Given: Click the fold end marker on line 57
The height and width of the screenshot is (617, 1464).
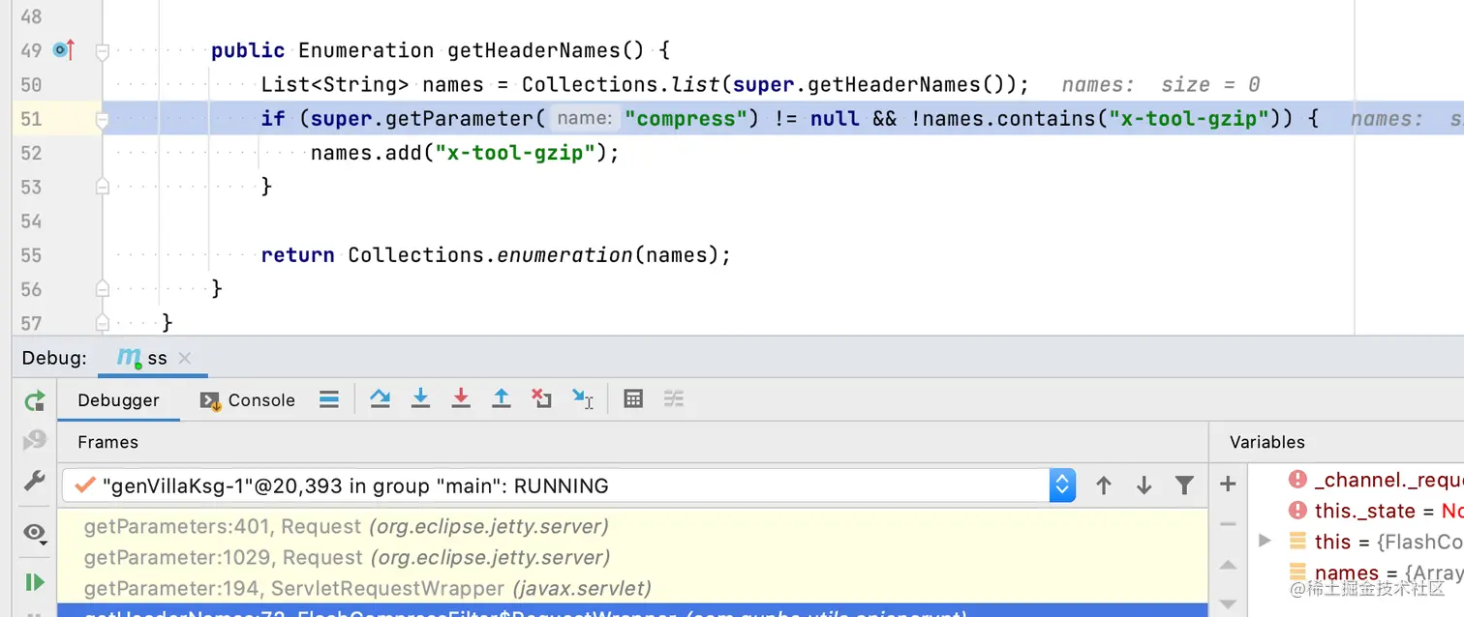Looking at the screenshot, I should [x=103, y=321].
